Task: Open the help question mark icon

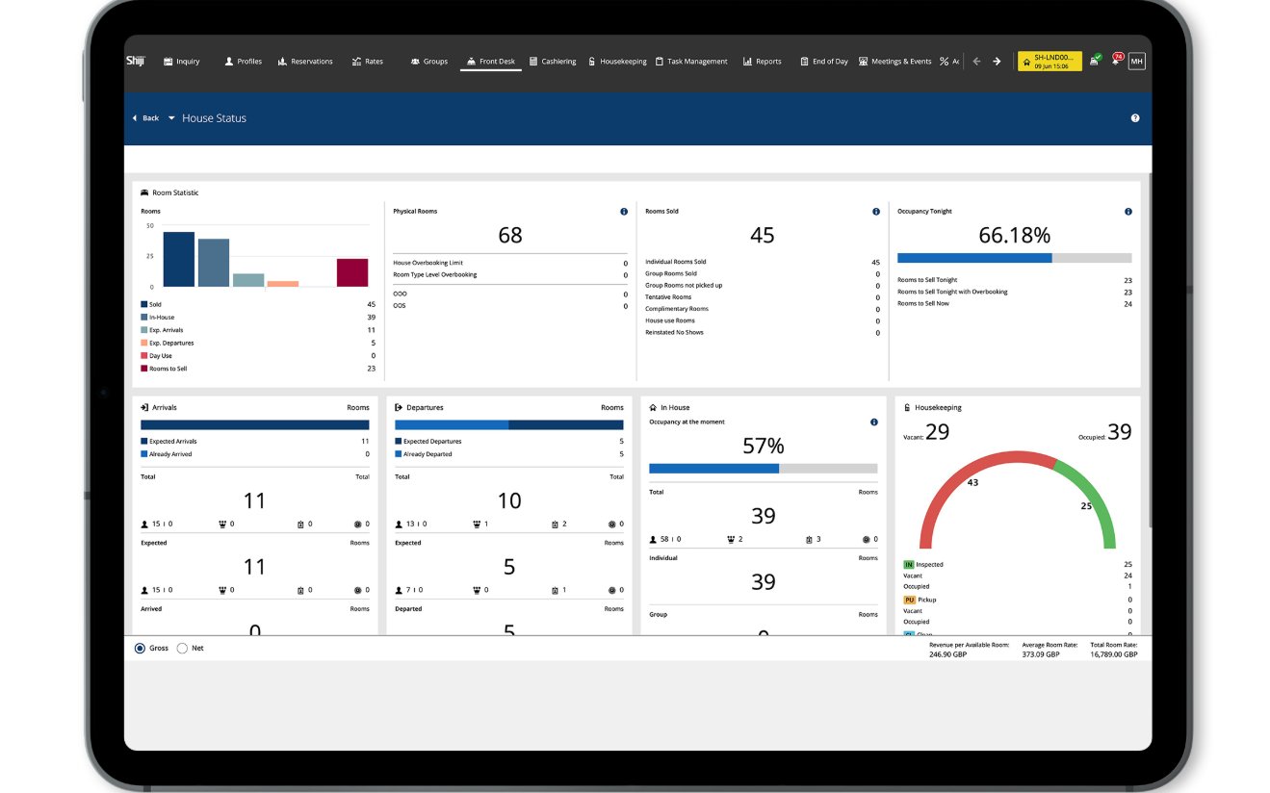Action: point(1135,118)
